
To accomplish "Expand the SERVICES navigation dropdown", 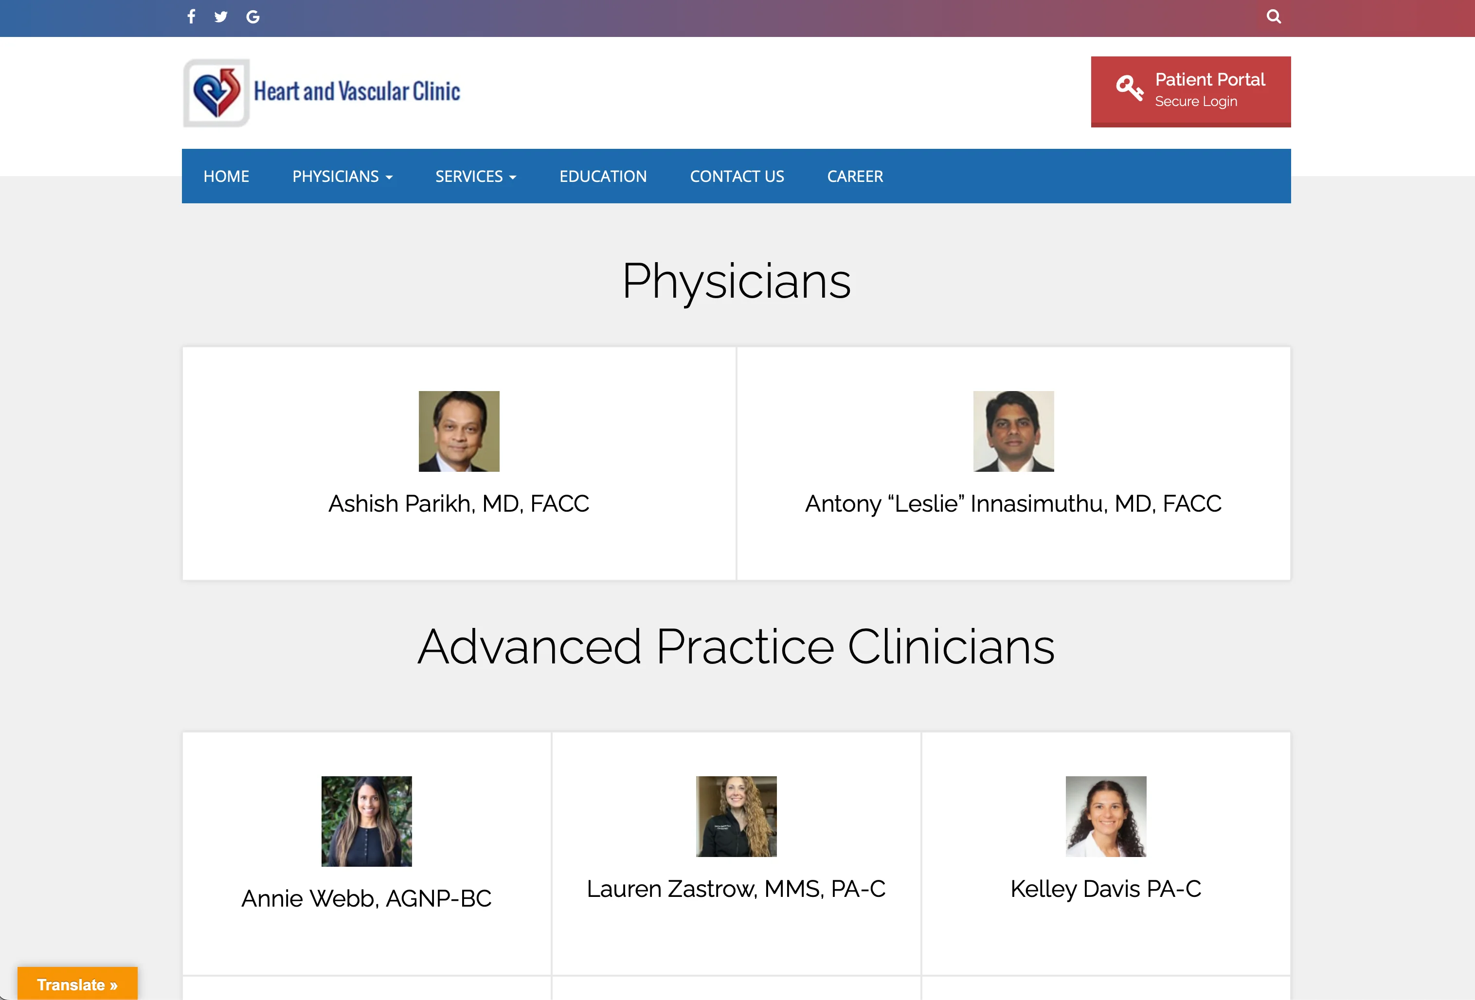I will pyautogui.click(x=475, y=176).
